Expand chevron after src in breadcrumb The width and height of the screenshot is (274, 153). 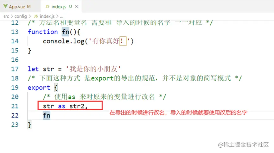click(x=12, y=16)
